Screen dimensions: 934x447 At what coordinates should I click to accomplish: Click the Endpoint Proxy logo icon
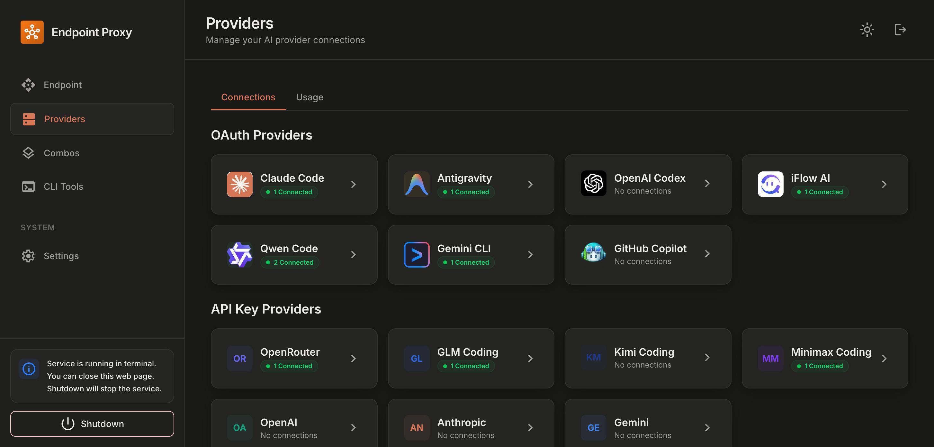pos(32,32)
